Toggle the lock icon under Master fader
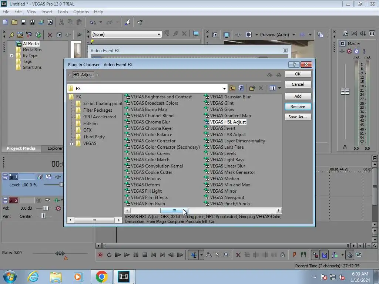This screenshot has height=284, width=379. [345, 147]
